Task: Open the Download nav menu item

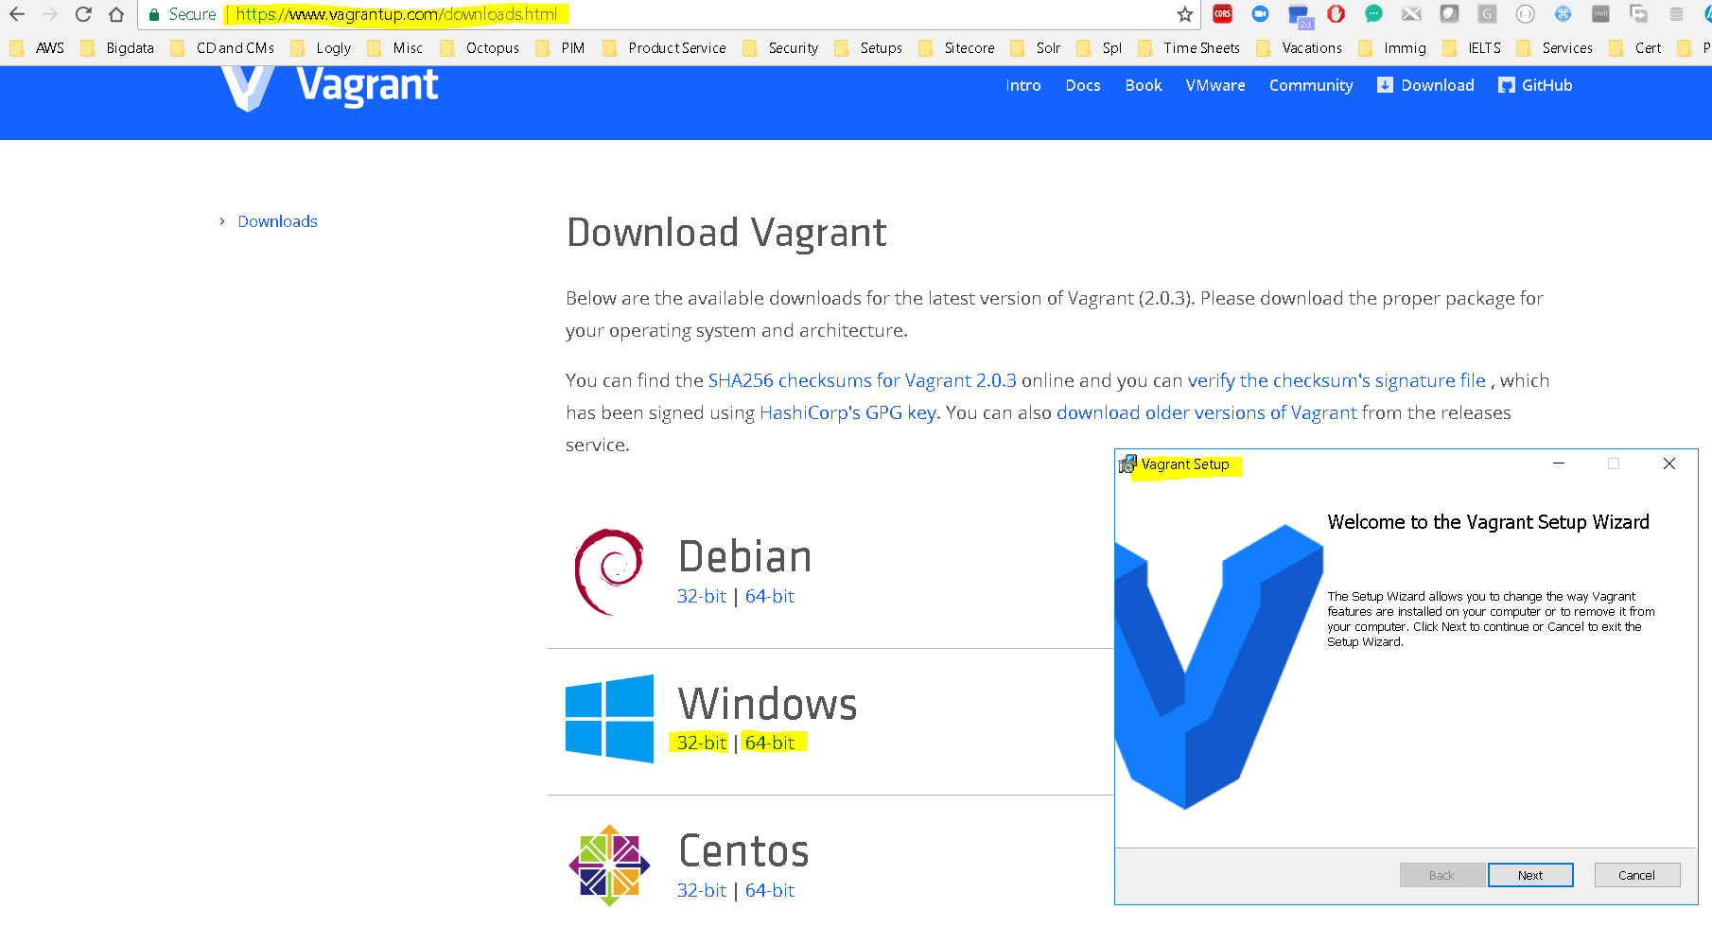Action: (x=1426, y=85)
